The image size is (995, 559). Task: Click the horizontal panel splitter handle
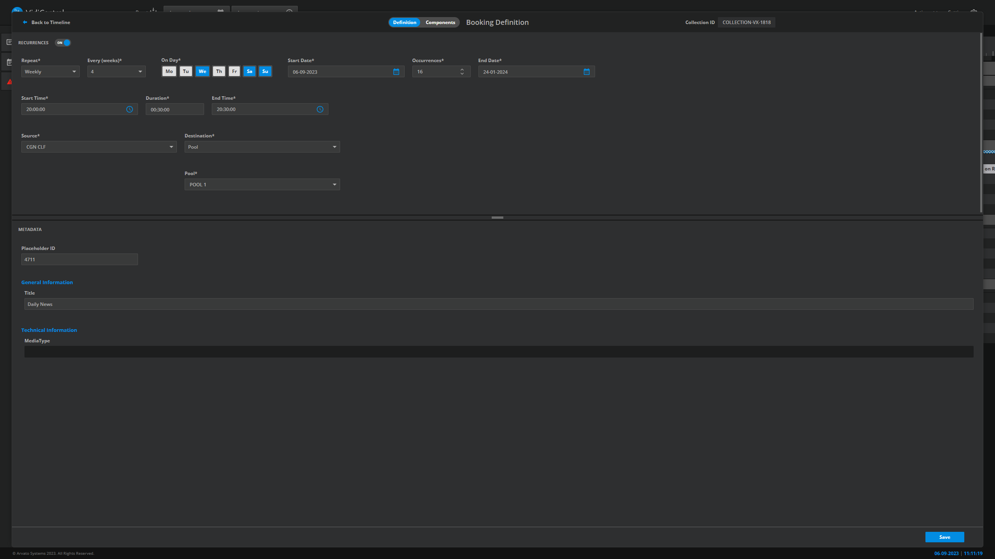497,218
